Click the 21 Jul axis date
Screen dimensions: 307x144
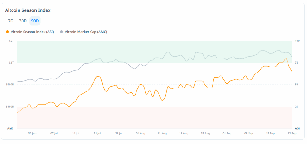pyautogui.click(x=97, y=133)
